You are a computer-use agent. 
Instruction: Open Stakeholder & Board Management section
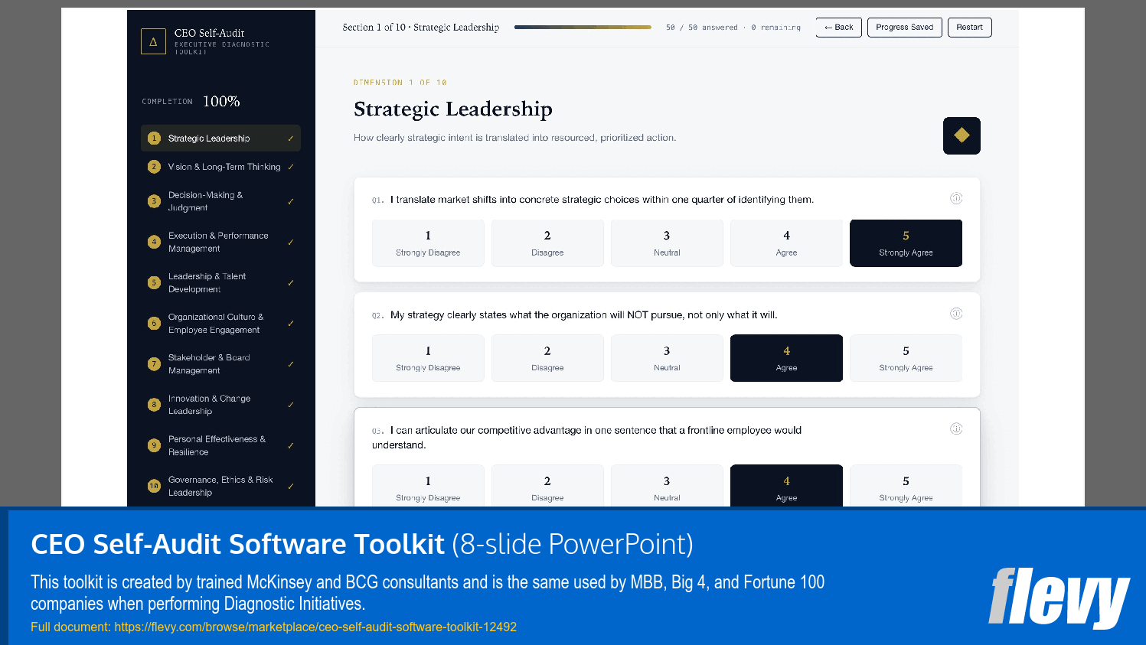[220, 363]
